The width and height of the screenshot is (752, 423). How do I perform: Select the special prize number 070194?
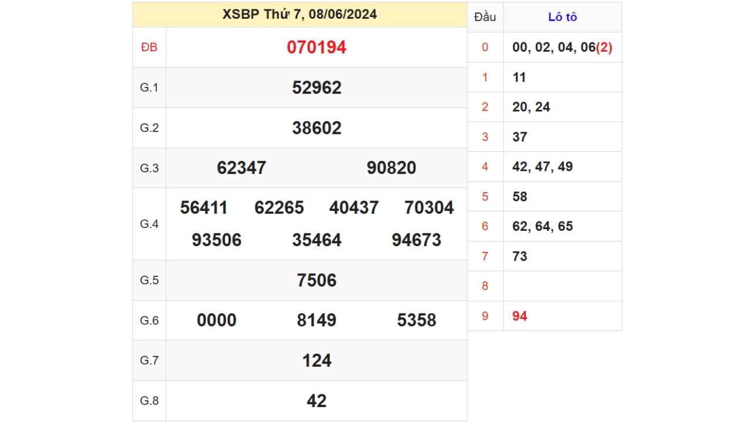point(317,48)
